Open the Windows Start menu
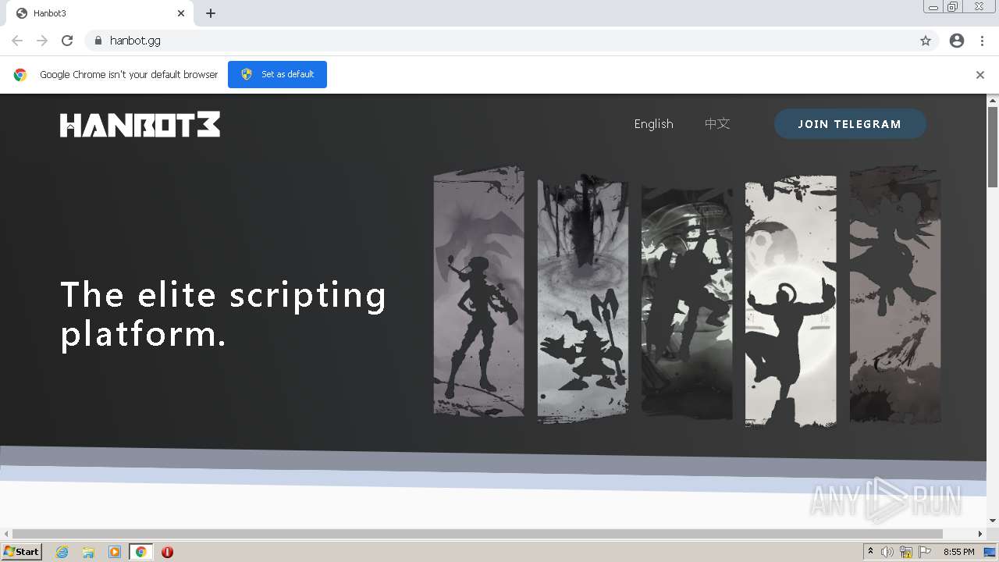 [21, 551]
